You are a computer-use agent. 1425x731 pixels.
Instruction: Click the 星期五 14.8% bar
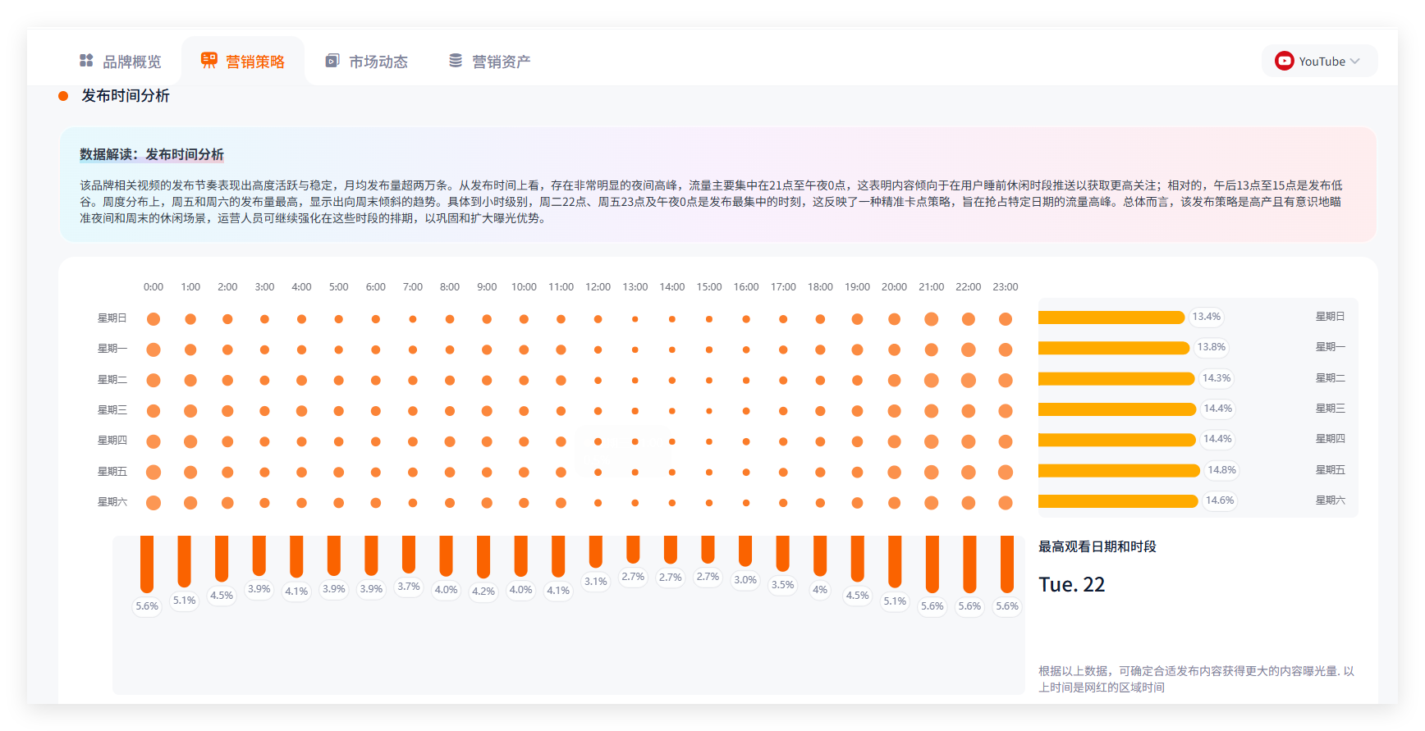1119,470
